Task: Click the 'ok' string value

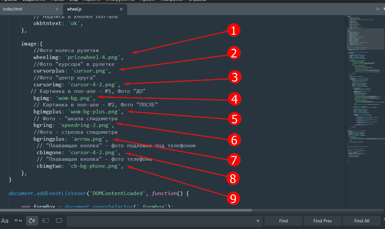Action: coord(74,23)
